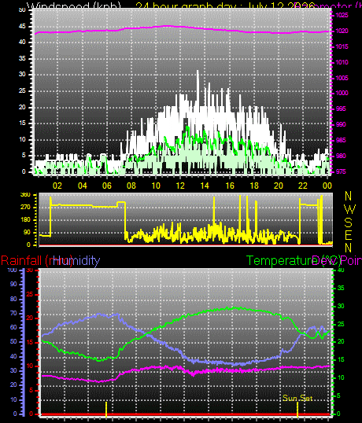Click hour label 18 on time axis
The width and height of the screenshot is (362, 423).
[x=254, y=186]
